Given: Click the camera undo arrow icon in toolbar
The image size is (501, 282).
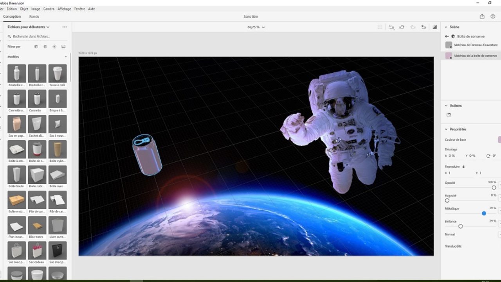Looking at the screenshot, I should 402,27.
